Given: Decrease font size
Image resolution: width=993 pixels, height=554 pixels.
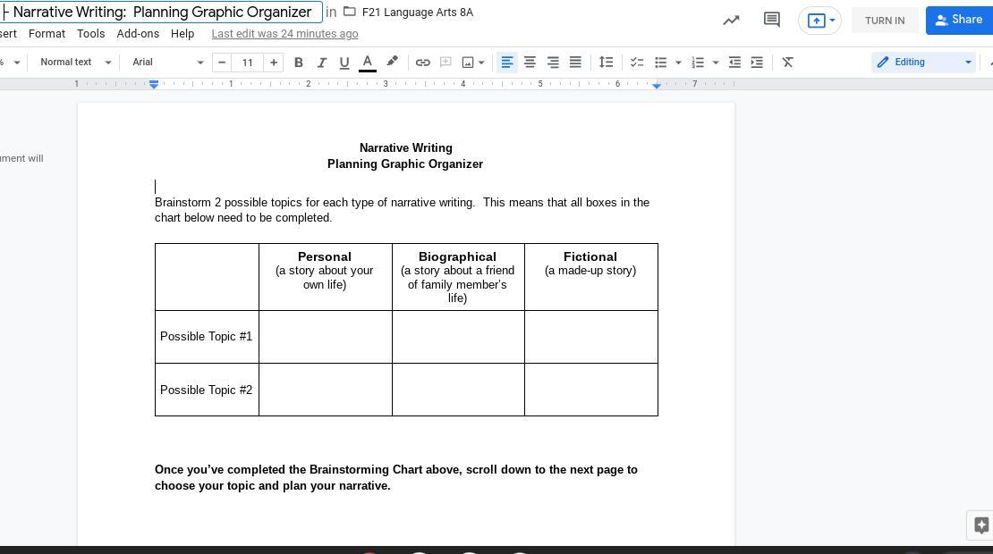Looking at the screenshot, I should (x=222, y=62).
